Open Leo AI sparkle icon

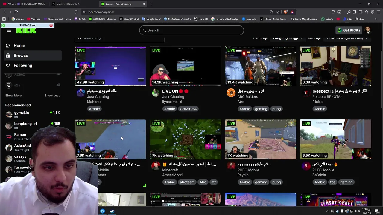pyautogui.click(x=367, y=12)
